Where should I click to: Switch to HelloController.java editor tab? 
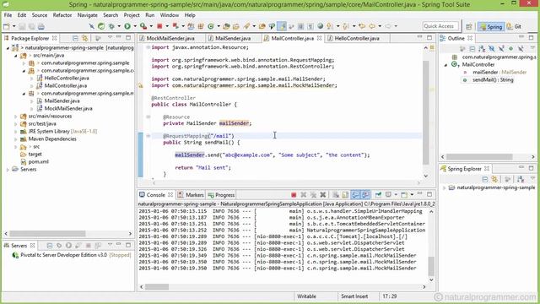pos(357,38)
